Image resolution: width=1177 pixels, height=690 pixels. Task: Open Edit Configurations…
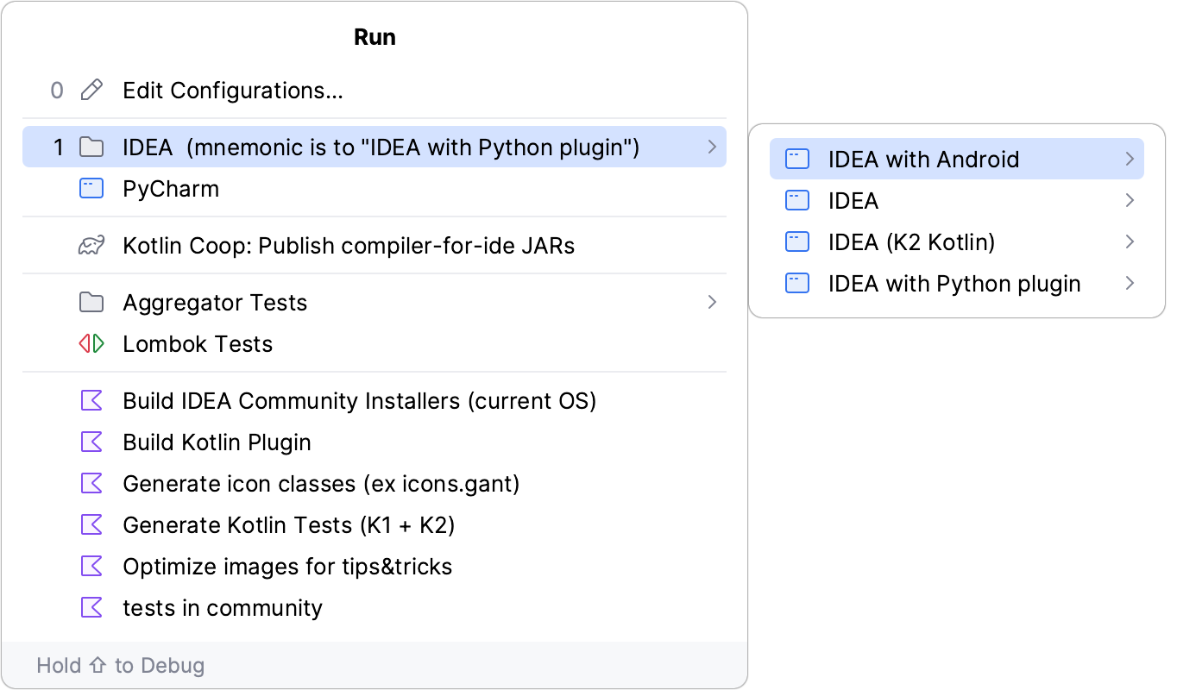[374, 91]
